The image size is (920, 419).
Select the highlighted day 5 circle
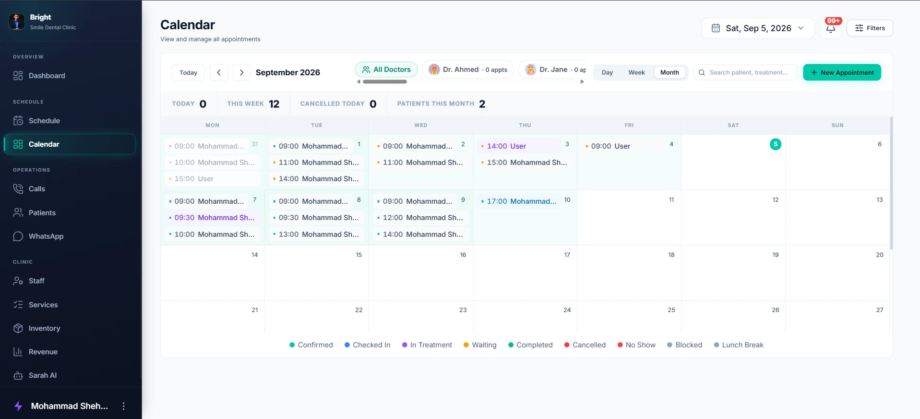[x=776, y=144]
